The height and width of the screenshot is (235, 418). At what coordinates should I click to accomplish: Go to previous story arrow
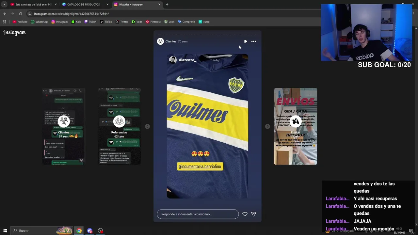(x=147, y=126)
